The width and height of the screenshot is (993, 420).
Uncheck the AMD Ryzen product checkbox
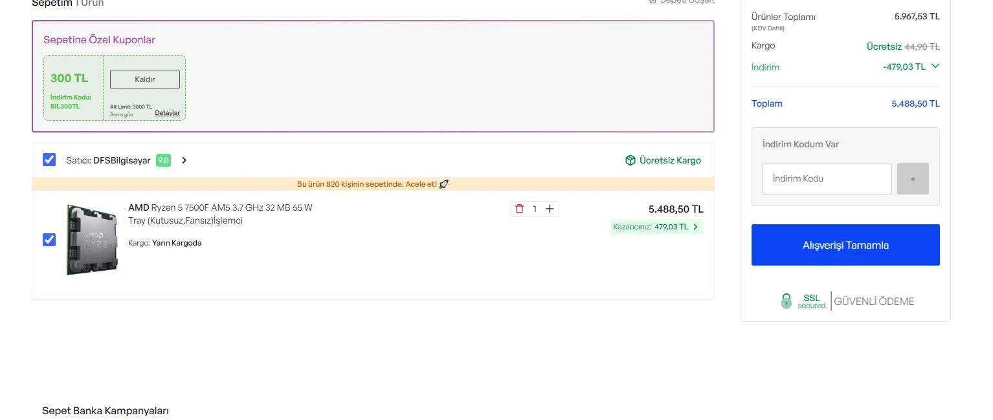49,240
